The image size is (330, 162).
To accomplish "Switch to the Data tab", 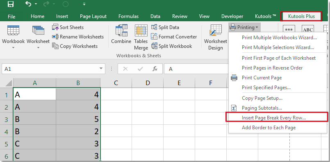I will [x=155, y=16].
